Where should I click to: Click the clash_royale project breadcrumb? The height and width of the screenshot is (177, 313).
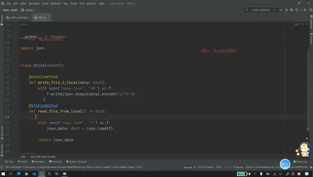coord(10,10)
